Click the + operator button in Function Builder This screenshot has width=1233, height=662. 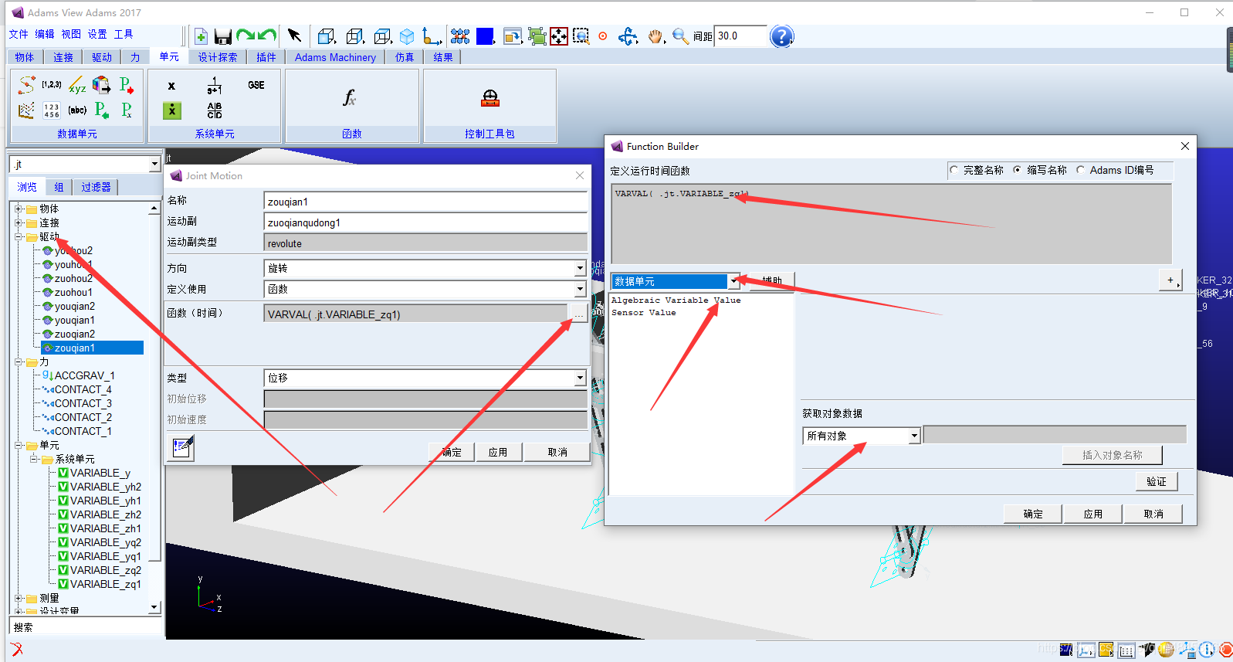(1170, 280)
